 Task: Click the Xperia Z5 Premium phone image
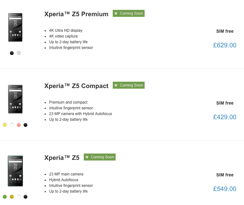pos(15,28)
